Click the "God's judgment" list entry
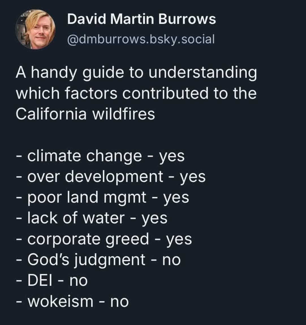306x325 pixels. [86, 260]
